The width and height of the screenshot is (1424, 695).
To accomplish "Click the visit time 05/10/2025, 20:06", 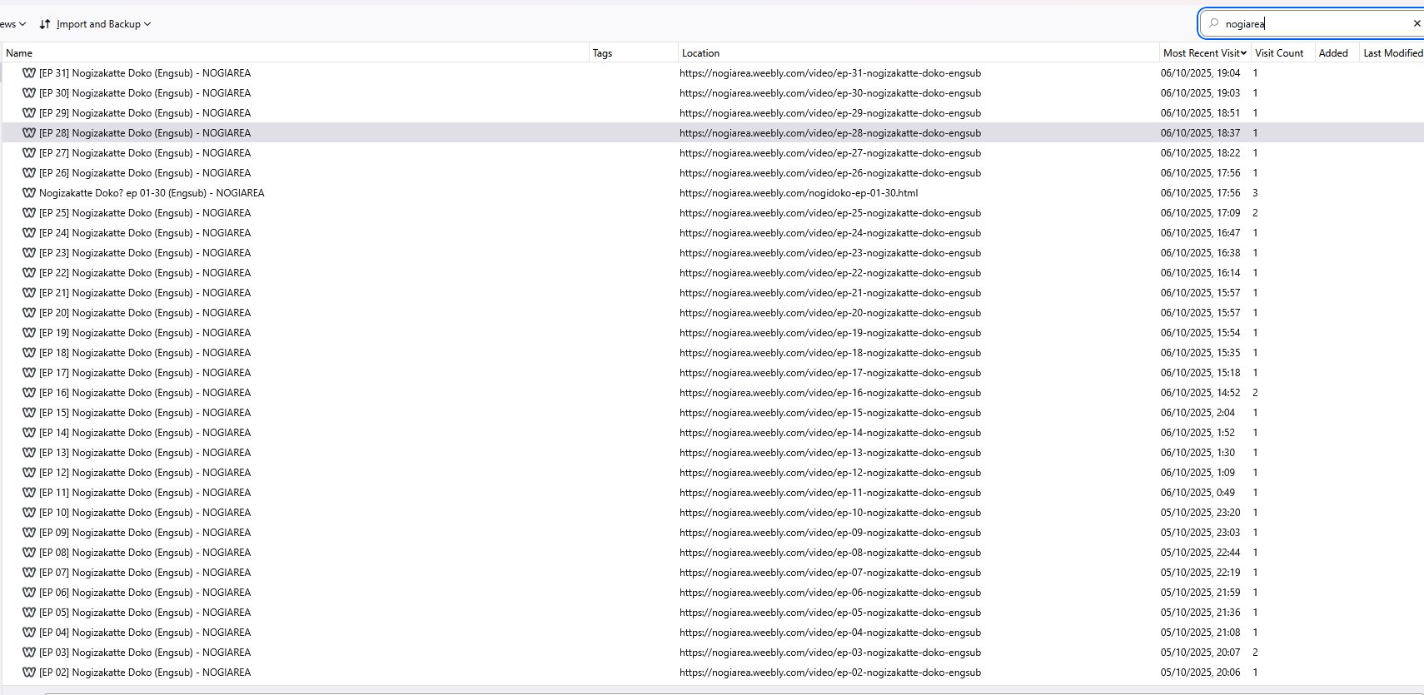I will (1200, 673).
